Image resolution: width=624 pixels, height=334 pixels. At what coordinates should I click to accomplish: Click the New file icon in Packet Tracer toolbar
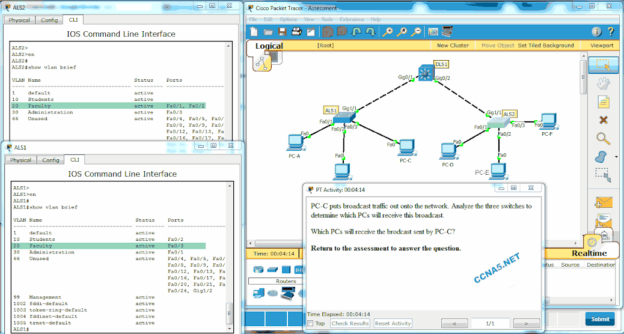pyautogui.click(x=254, y=32)
